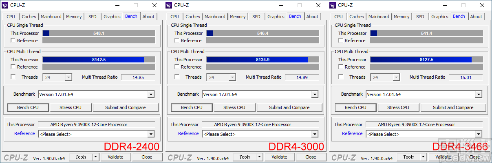Switch to CPU tab in DDR4-2400 window
The width and height of the screenshot is (492, 163).
point(11,17)
